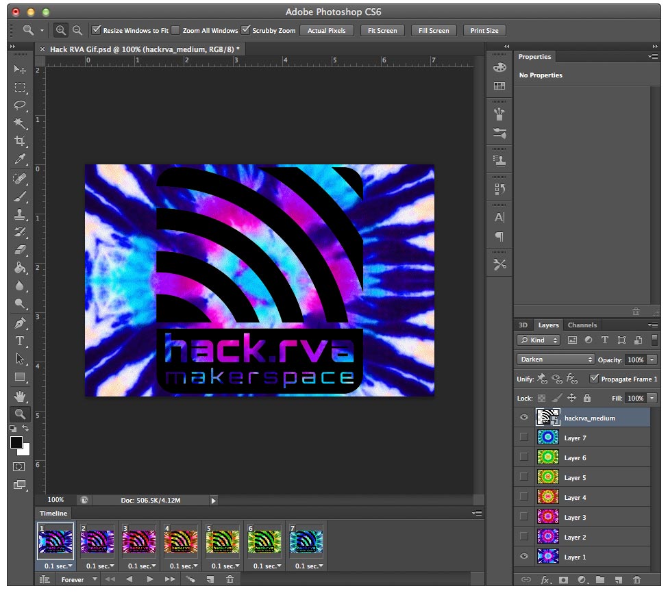Select the Eyedropper tool
668x593 pixels.
(x=20, y=159)
